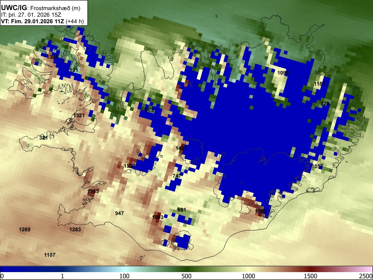The height and width of the screenshot is (280, 373).
Task: Click the 747 value on the map
Action: (177, 176)
